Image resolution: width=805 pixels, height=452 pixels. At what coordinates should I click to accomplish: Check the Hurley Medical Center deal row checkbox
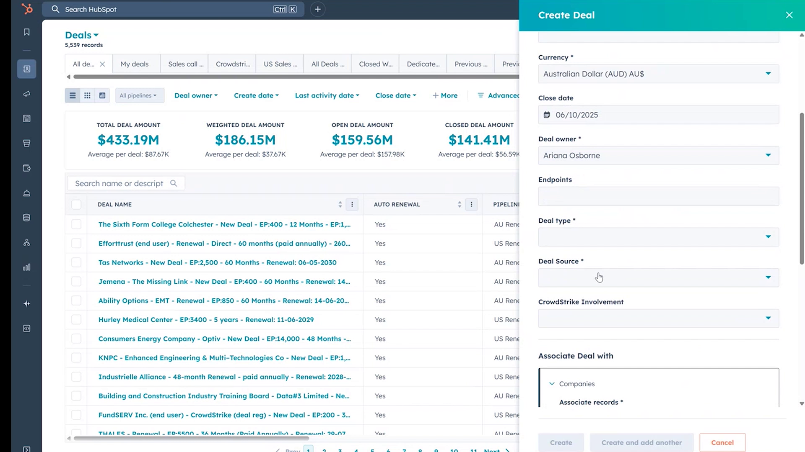[x=76, y=319]
